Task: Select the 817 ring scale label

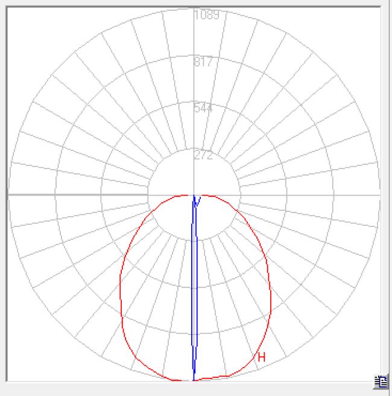Action: pos(203,62)
